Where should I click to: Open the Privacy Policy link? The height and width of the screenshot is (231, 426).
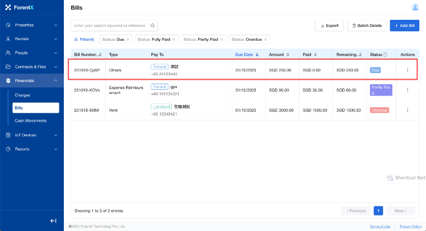410,226
